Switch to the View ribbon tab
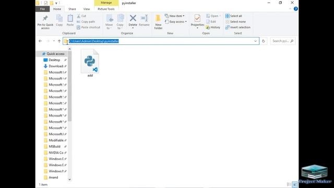The width and height of the screenshot is (334, 188). [87, 9]
